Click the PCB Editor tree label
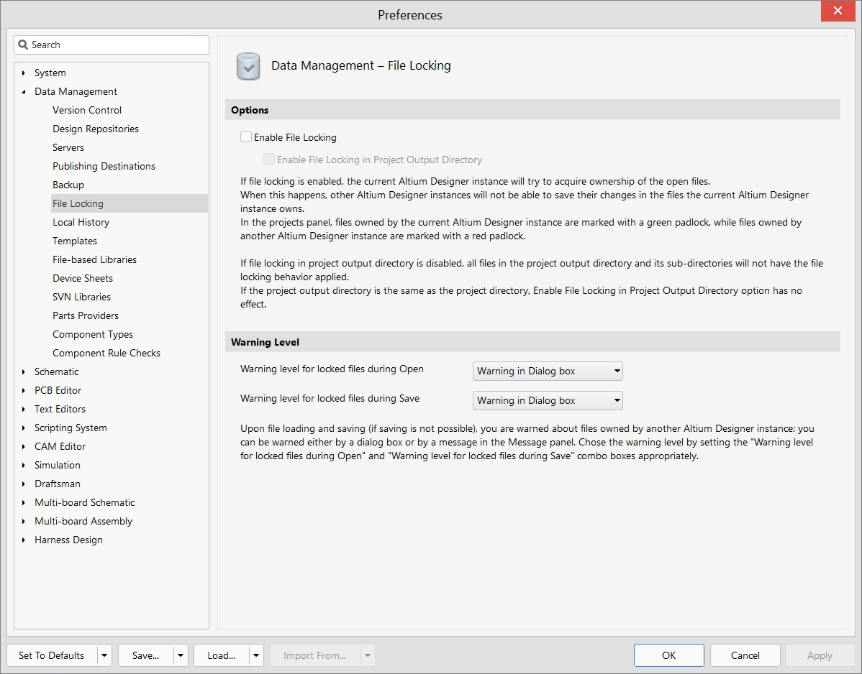The image size is (862, 674). [58, 390]
